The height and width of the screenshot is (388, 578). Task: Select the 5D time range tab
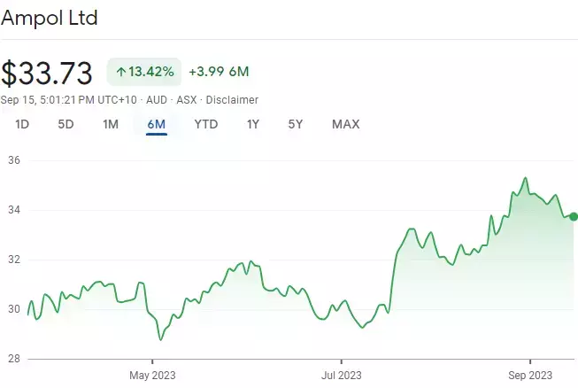coord(66,124)
